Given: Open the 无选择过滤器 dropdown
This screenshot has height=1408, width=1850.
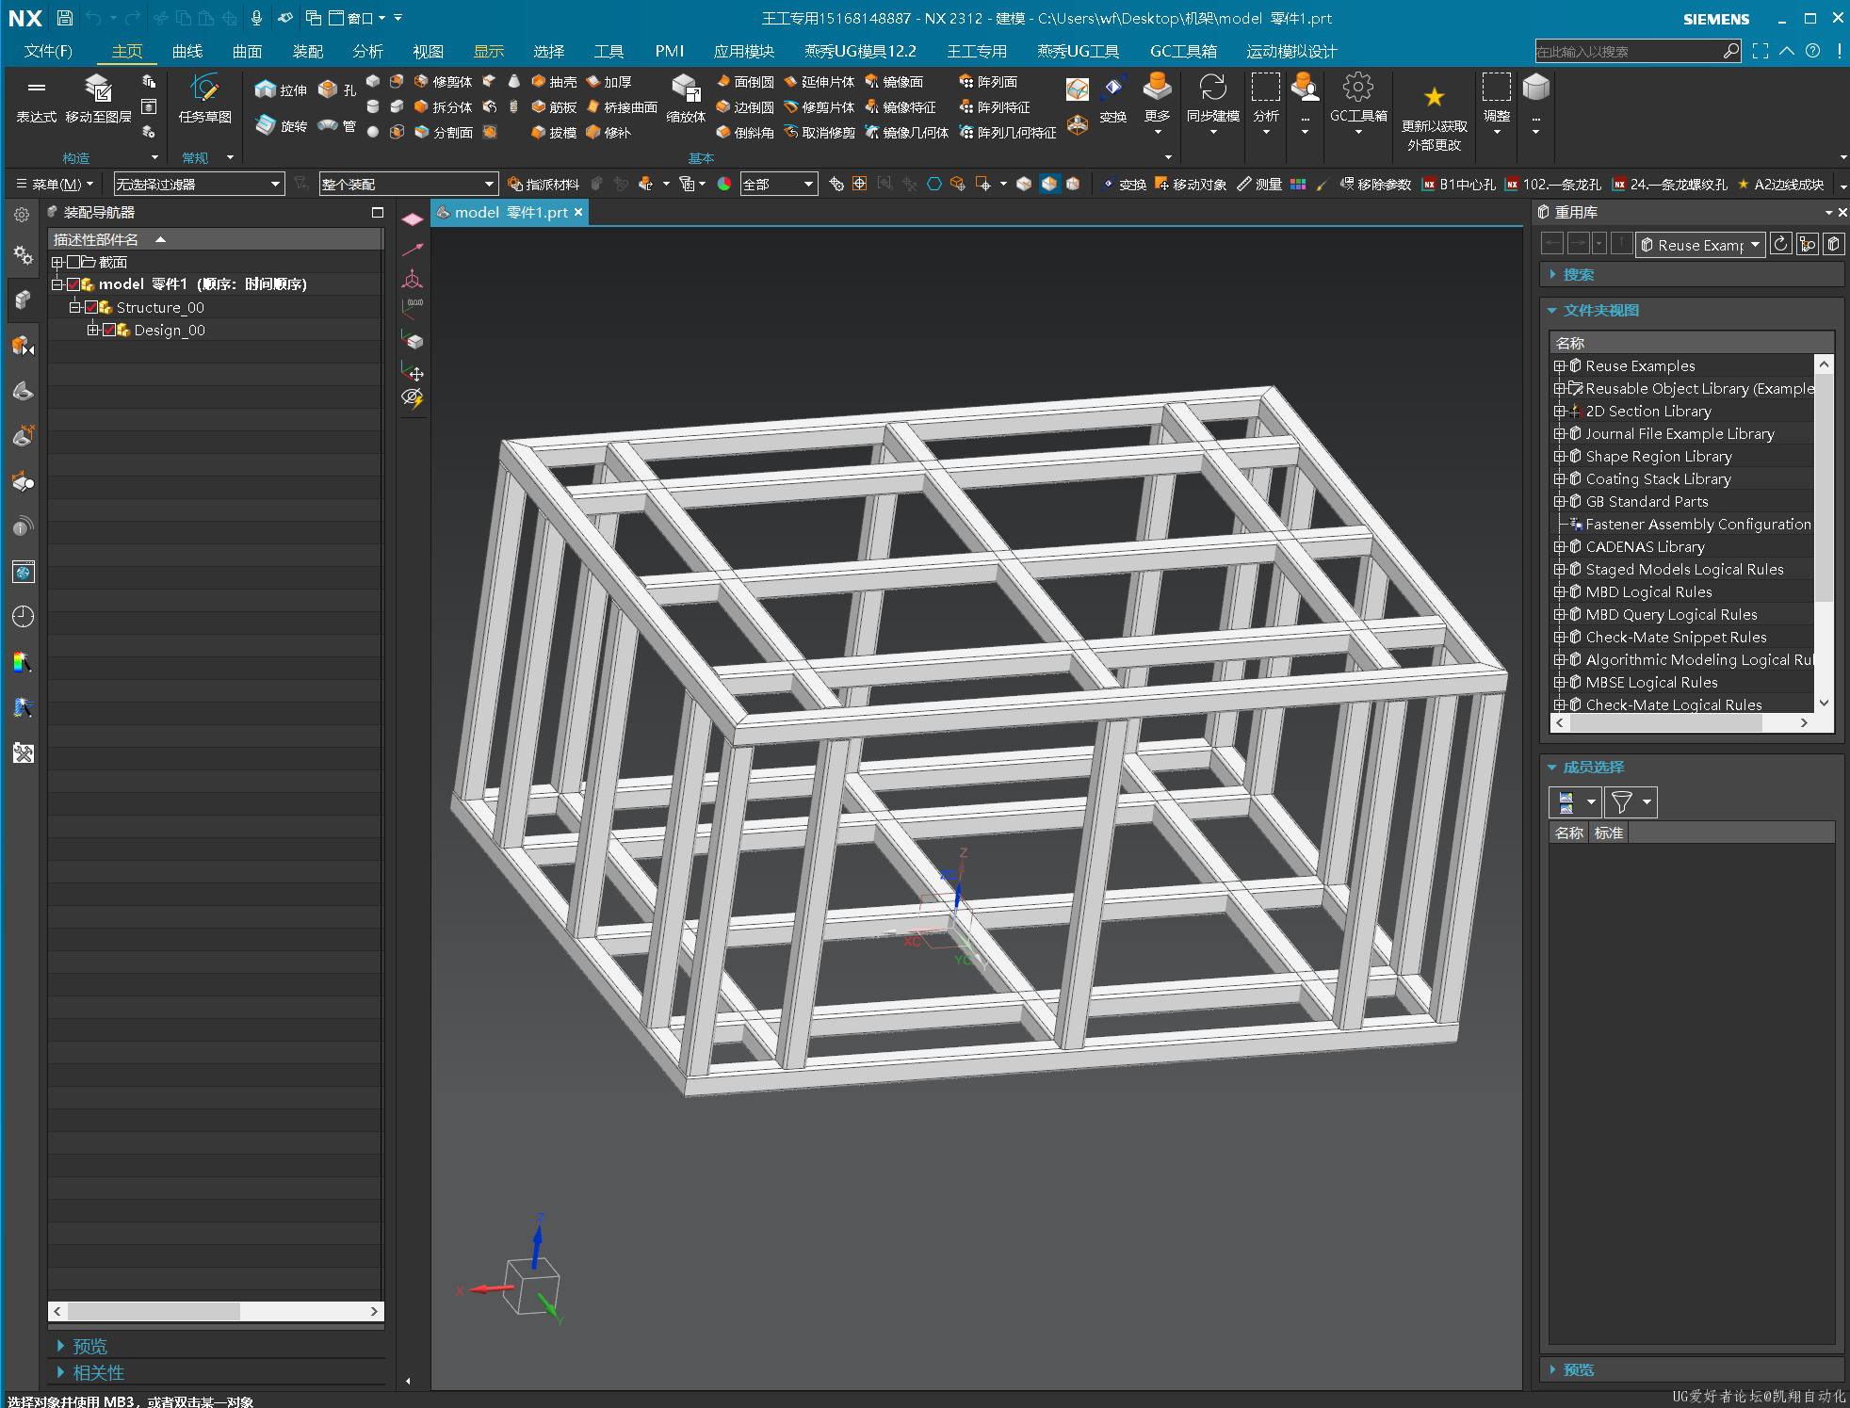Looking at the screenshot, I should pos(199,184).
